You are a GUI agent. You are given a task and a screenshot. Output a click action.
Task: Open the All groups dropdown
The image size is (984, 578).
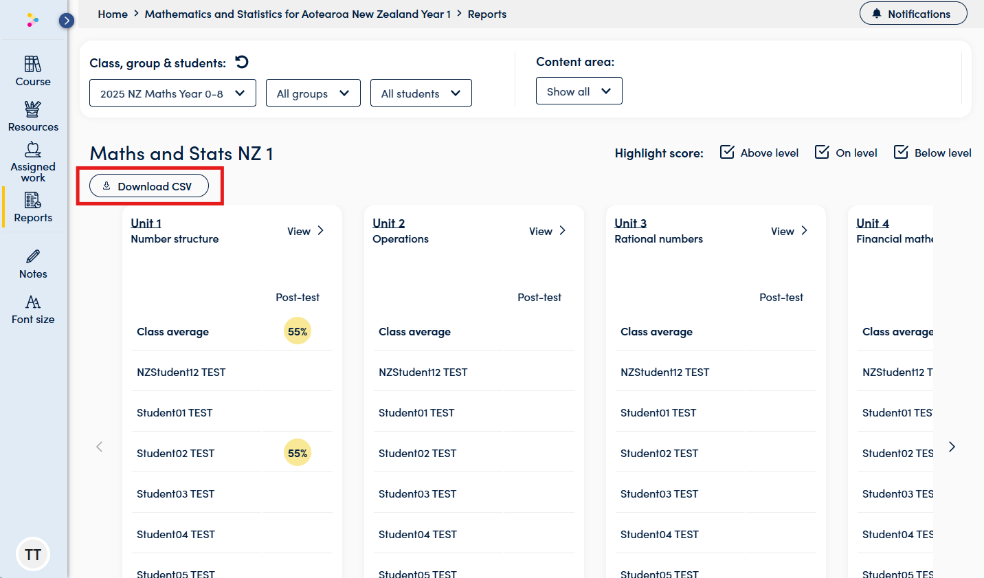313,93
